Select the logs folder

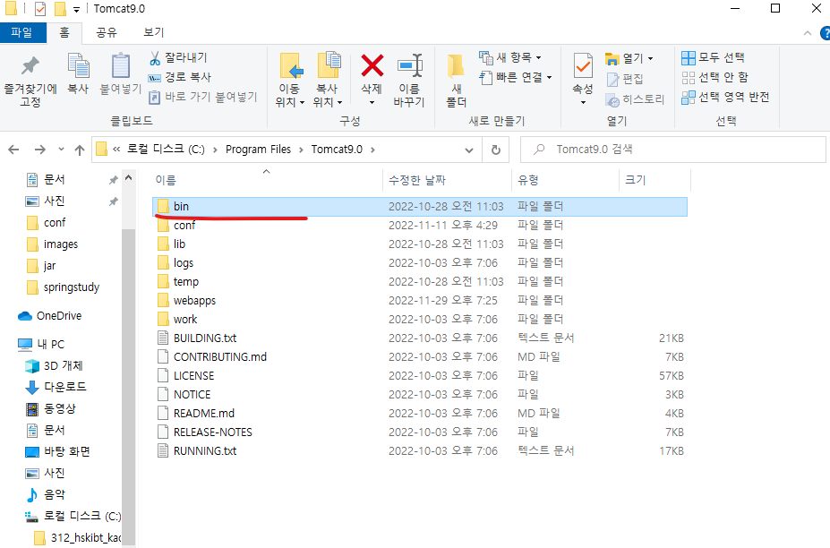420,263
